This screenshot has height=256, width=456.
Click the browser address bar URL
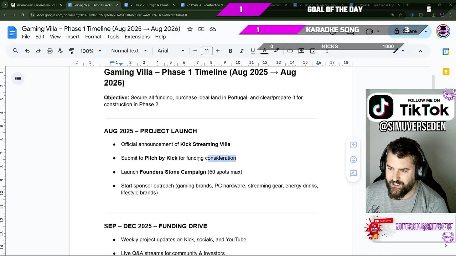tap(112, 15)
